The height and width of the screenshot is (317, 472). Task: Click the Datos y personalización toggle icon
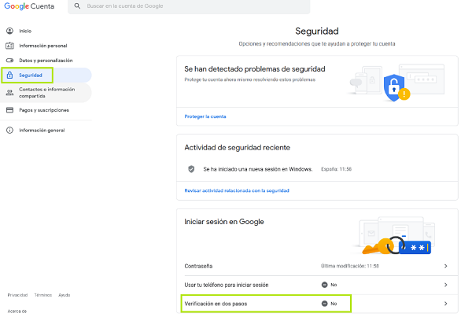coord(9,61)
